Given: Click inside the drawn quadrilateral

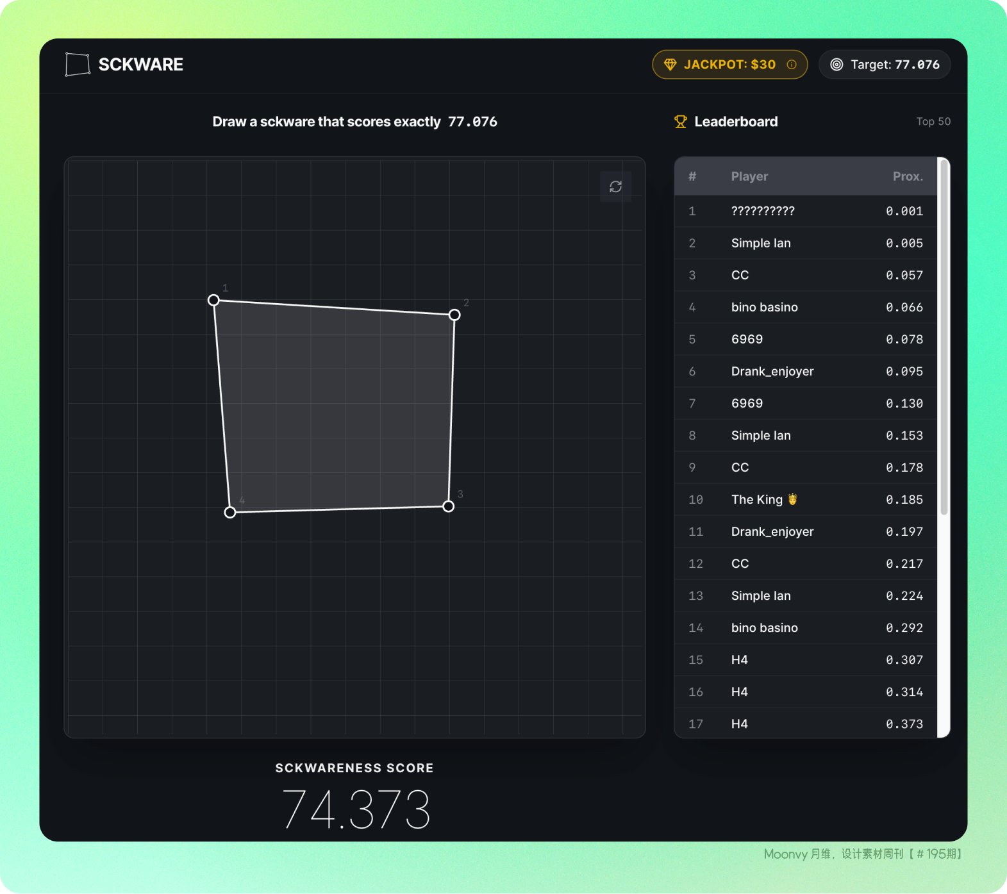Looking at the screenshot, I should pos(337,407).
